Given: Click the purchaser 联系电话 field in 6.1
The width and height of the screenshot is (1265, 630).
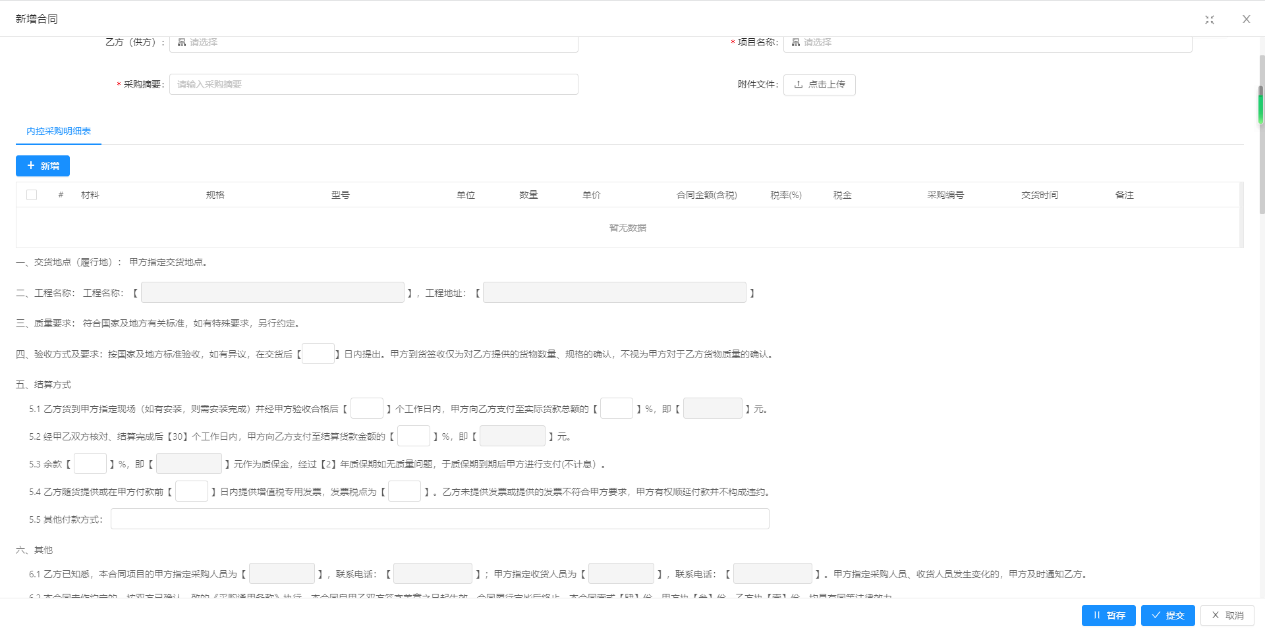Looking at the screenshot, I should pyautogui.click(x=433, y=573).
